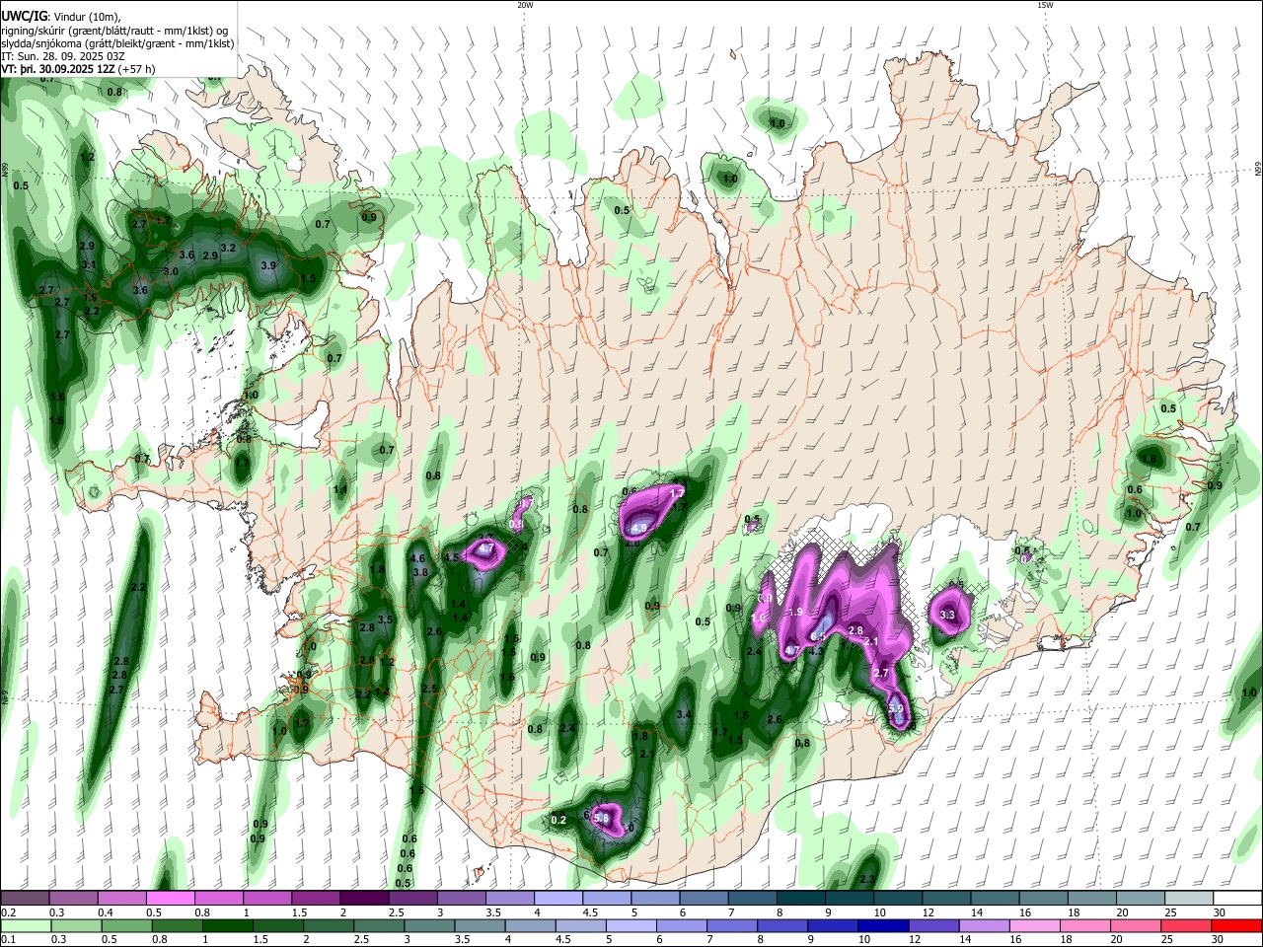
Task: Select the 3.1 value in the northwest
Action: point(89,265)
